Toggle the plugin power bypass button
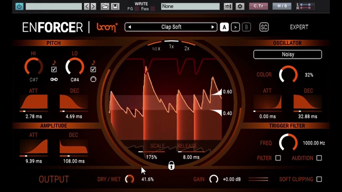Screen dimensions: 342x192 point(19,6)
